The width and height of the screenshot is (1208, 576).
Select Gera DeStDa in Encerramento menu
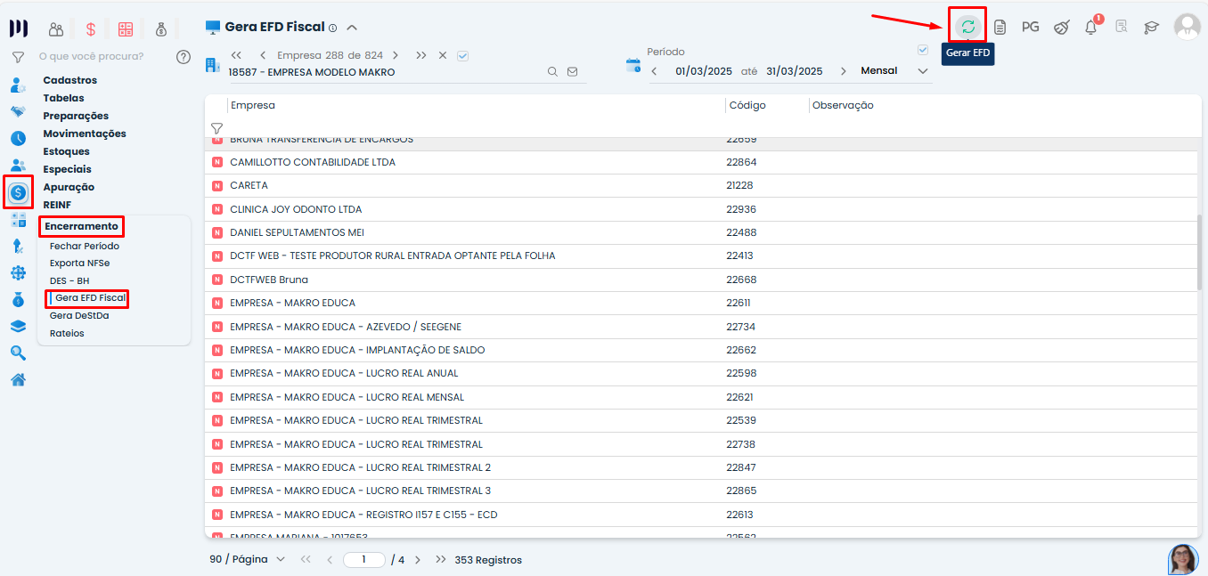click(x=79, y=315)
